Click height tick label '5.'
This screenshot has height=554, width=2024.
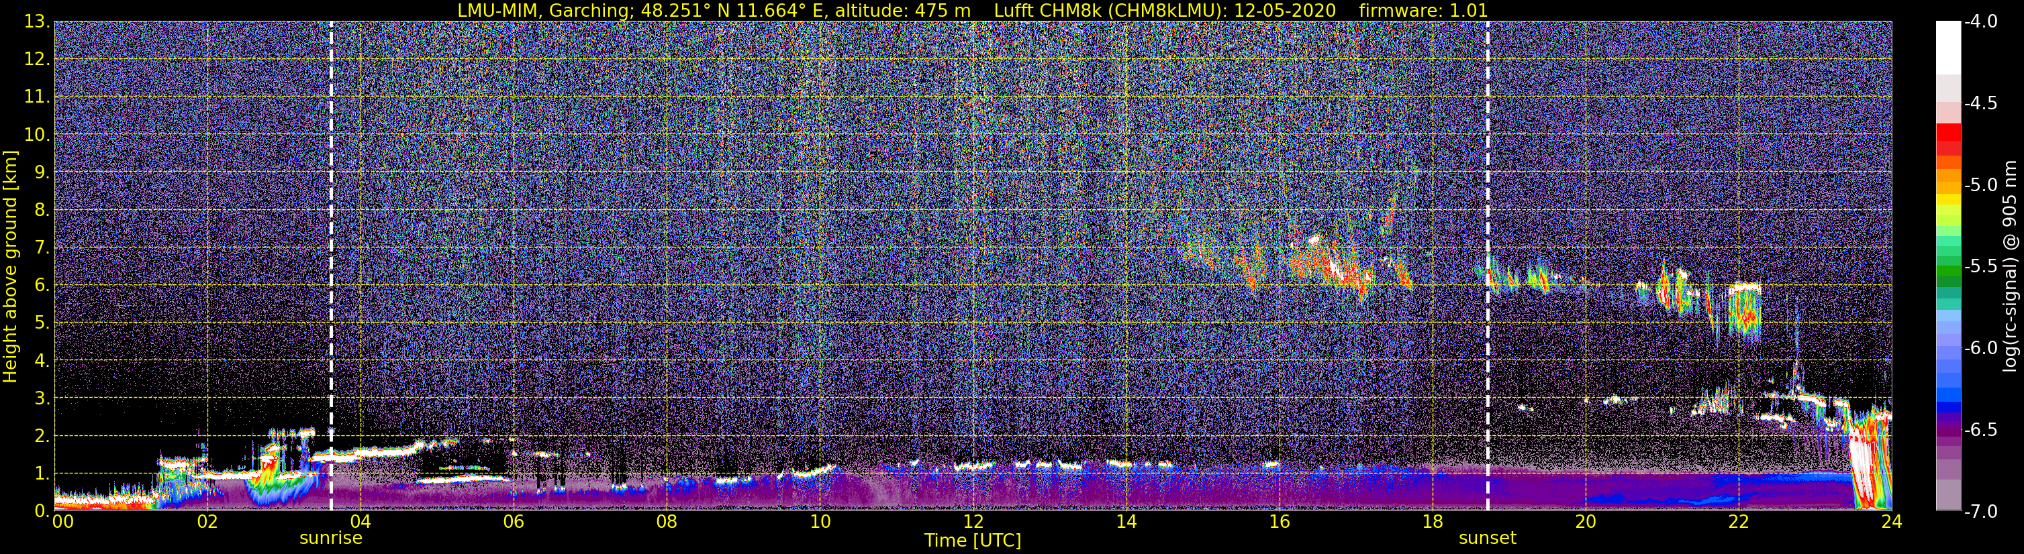(x=42, y=323)
